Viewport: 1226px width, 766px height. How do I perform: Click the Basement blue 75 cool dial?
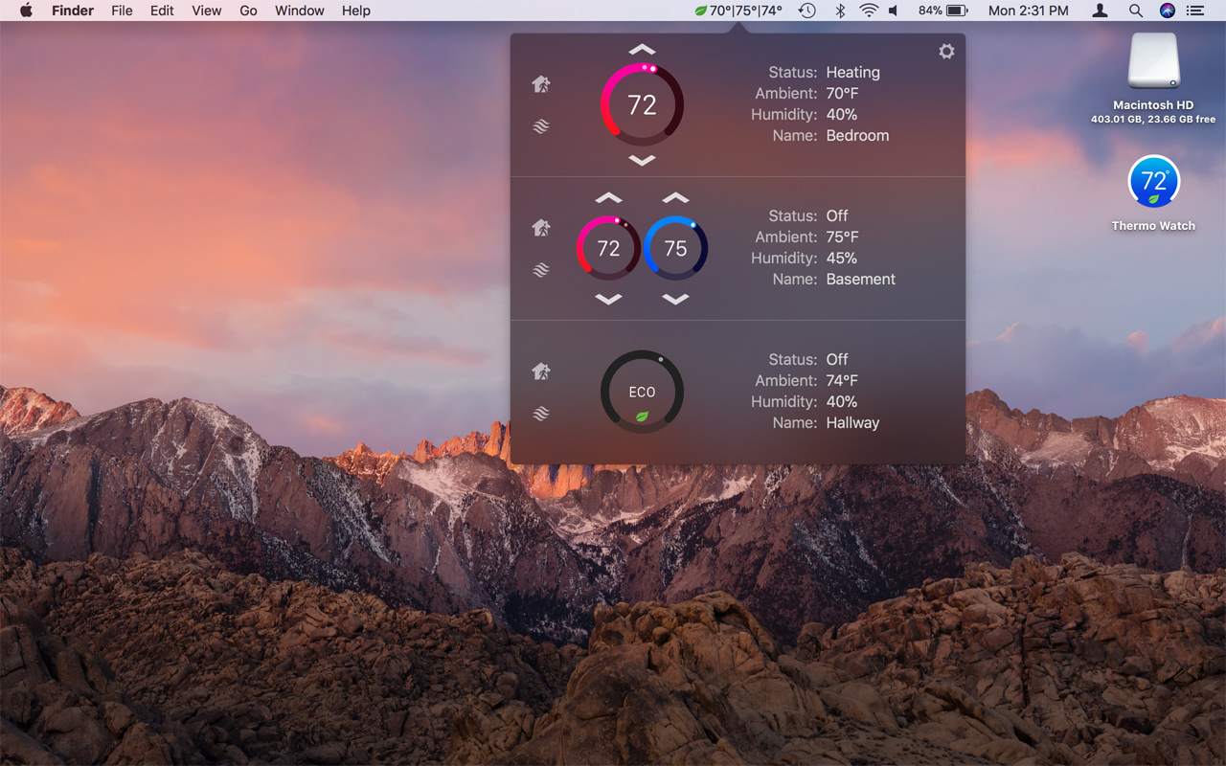675,248
